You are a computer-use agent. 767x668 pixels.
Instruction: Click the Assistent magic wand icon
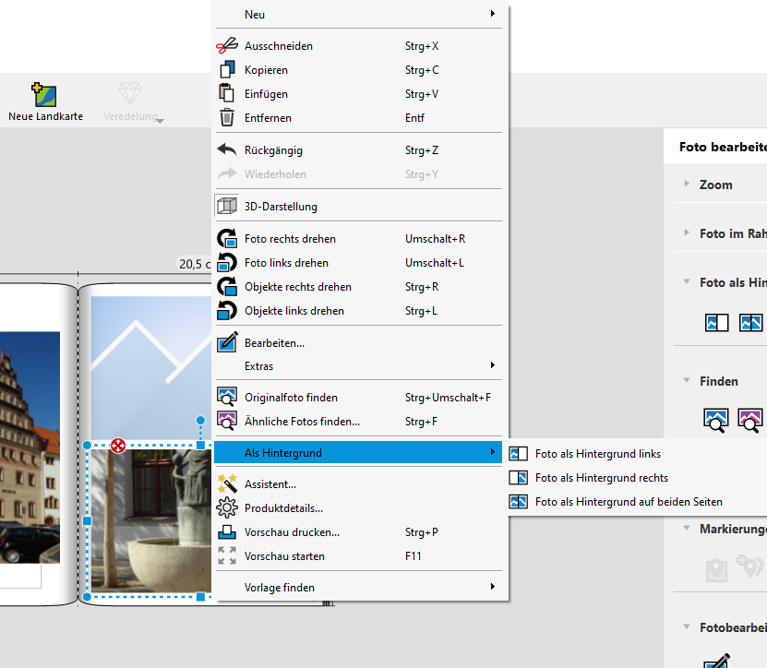click(227, 483)
